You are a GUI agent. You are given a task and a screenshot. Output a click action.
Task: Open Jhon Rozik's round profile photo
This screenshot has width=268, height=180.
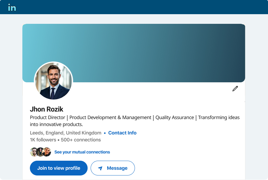pyautogui.click(x=53, y=81)
